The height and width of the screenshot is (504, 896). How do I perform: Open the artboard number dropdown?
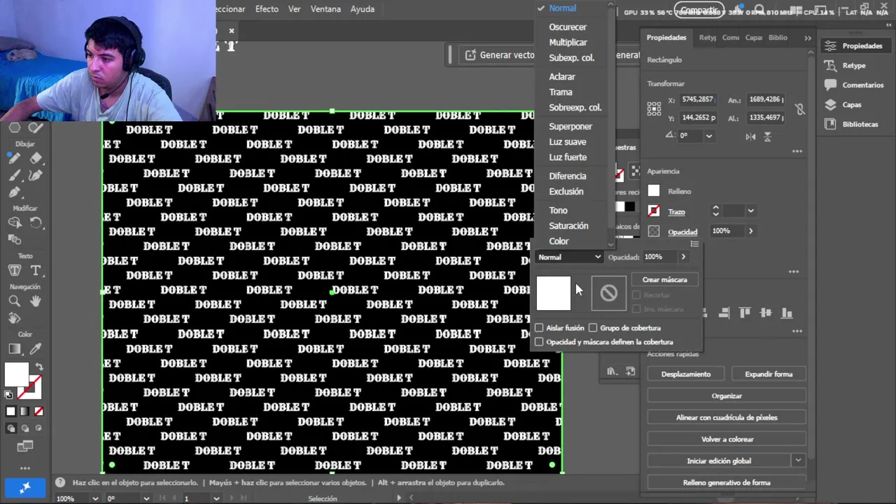coord(216,498)
